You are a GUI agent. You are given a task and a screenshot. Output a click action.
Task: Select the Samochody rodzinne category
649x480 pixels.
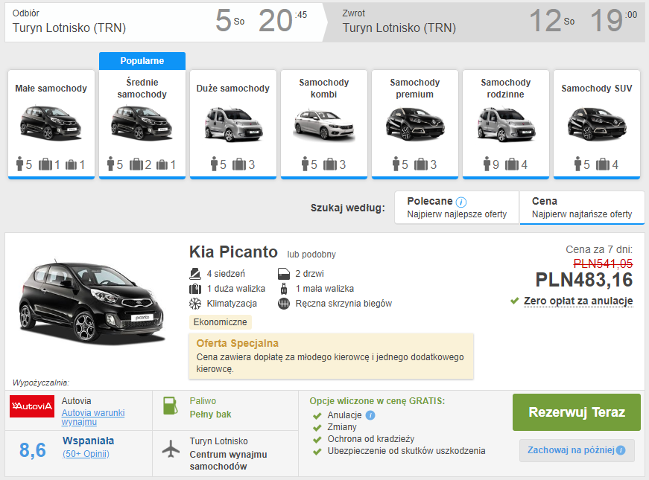click(506, 124)
